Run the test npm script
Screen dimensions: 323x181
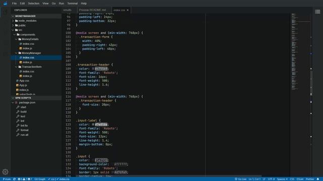[x=23, y=116]
